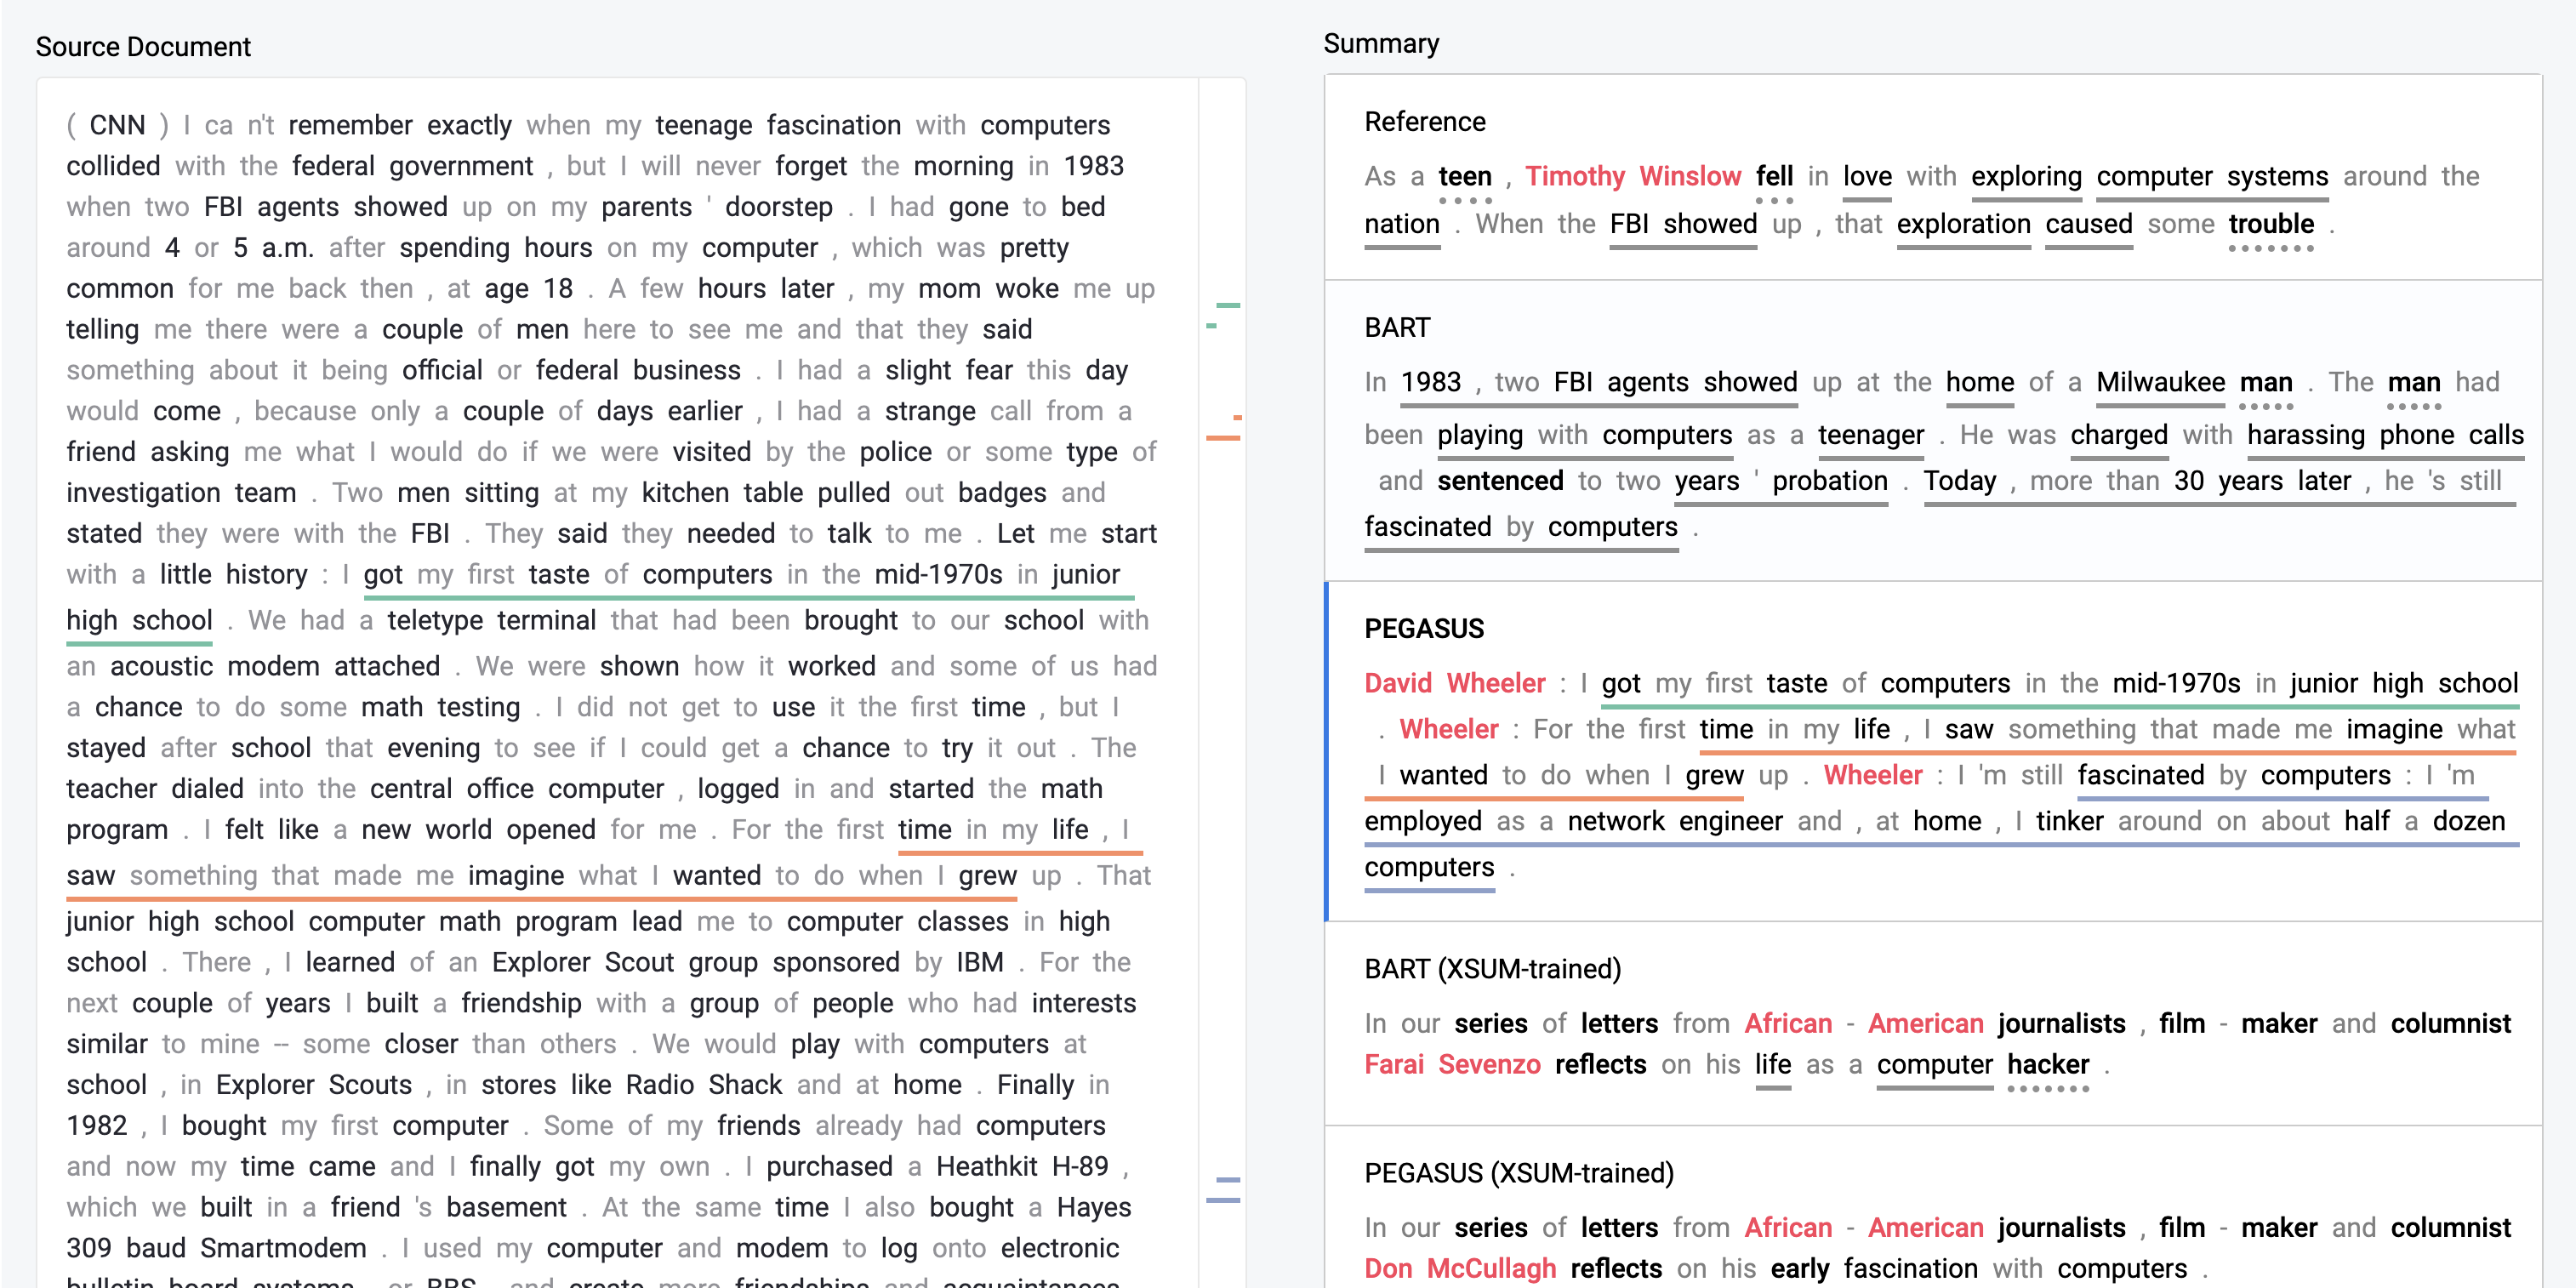Image resolution: width=2576 pixels, height=1288 pixels.
Task: Click the small orange marker in source minimap
Action: pyautogui.click(x=1237, y=417)
